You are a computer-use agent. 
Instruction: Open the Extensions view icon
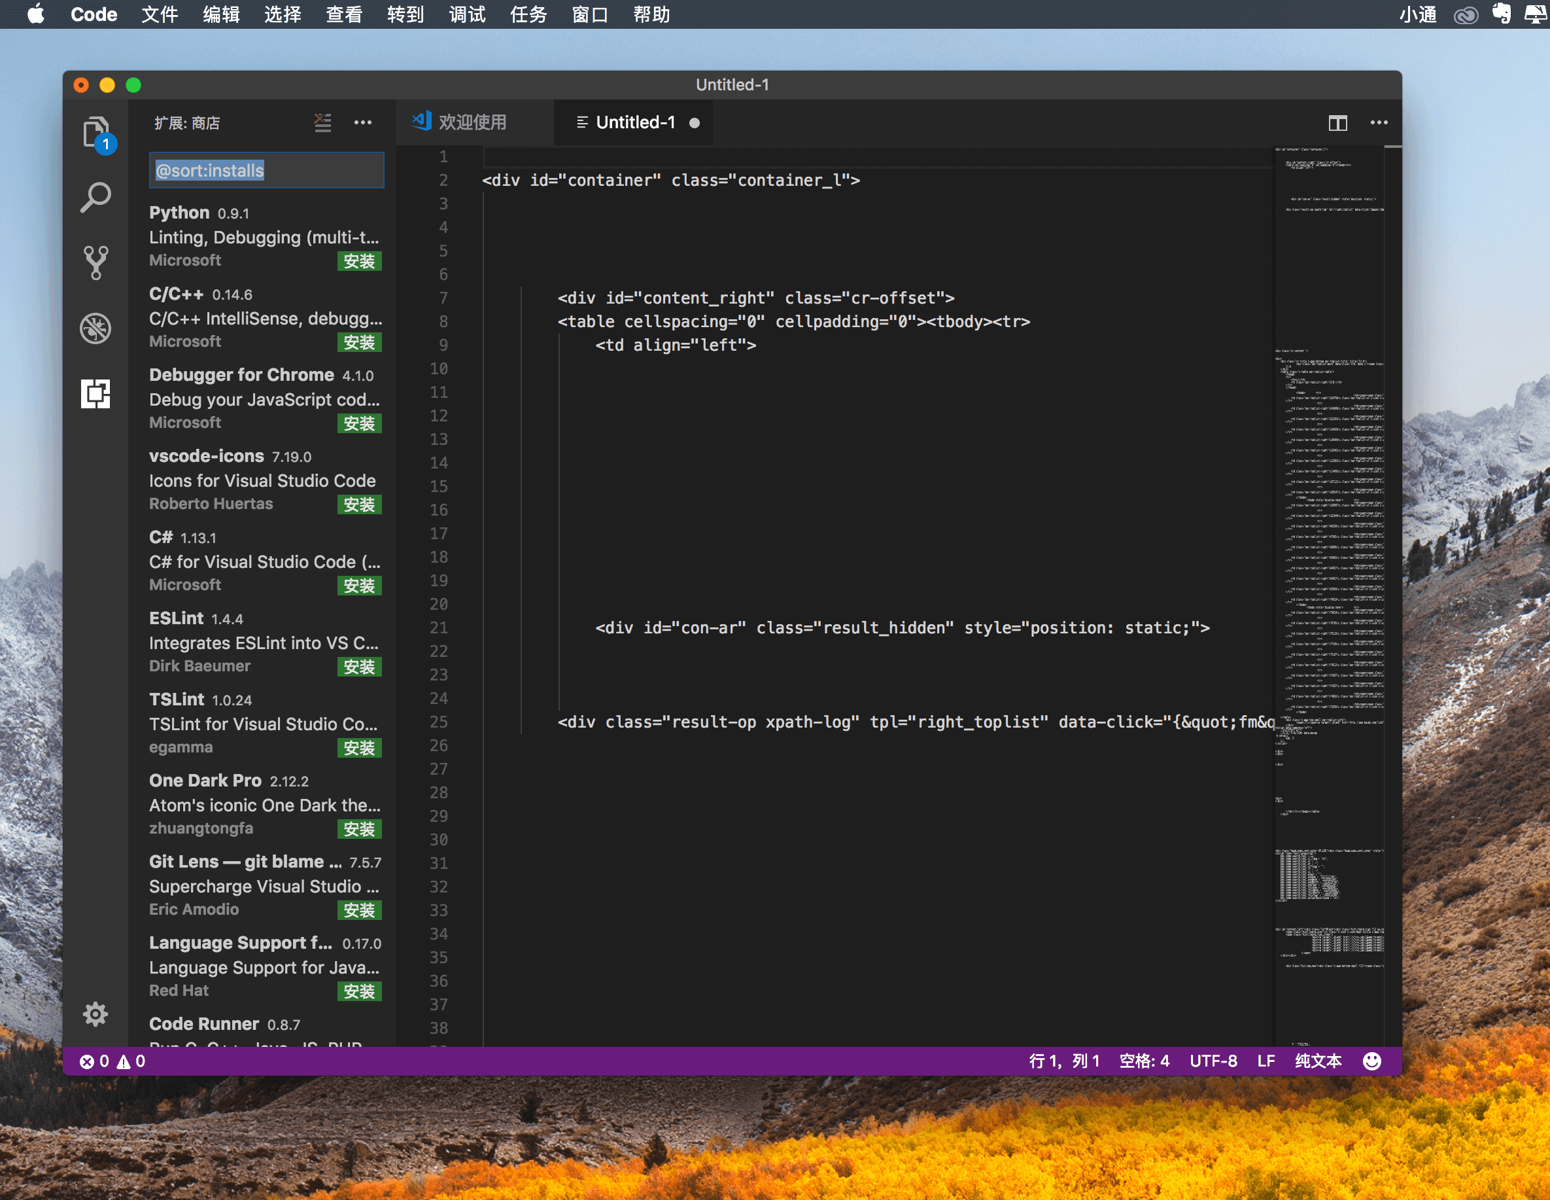click(x=95, y=393)
